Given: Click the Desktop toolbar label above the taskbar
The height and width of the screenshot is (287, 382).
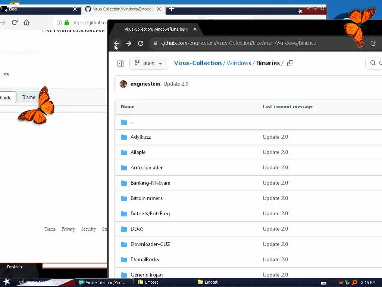Looking at the screenshot, I should [15, 267].
